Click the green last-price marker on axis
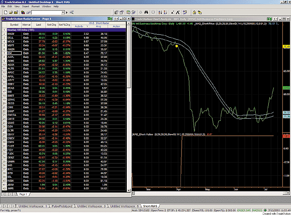 click(x=287, y=88)
